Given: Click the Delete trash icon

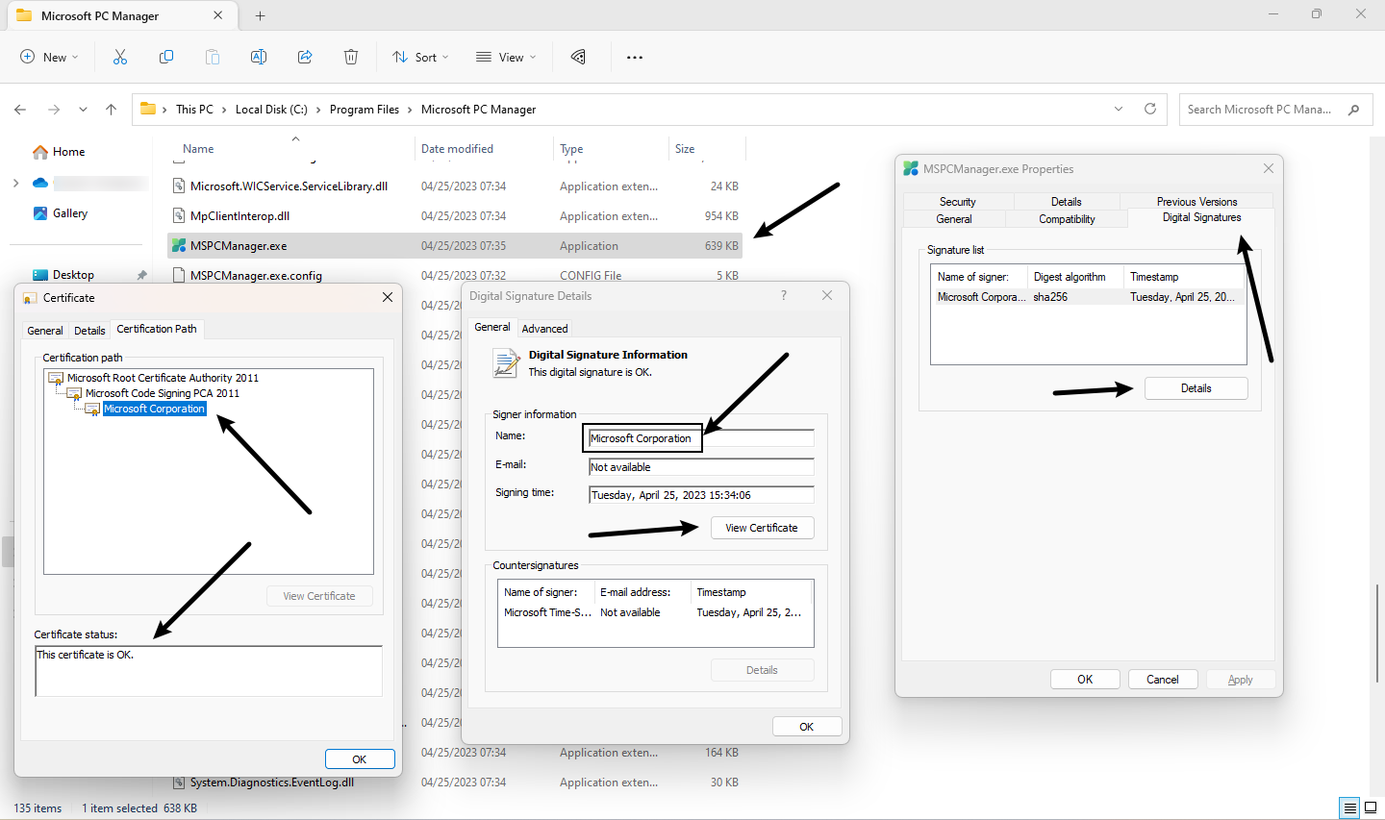Looking at the screenshot, I should [351, 58].
